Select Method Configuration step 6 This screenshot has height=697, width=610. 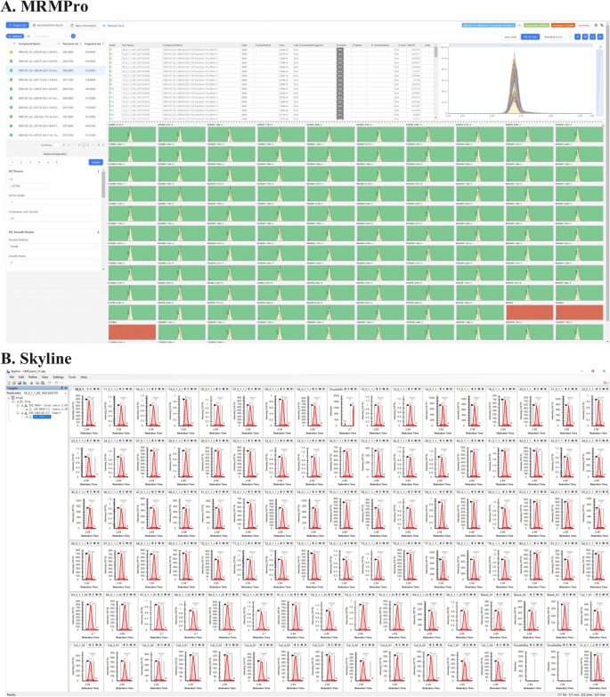tap(57, 162)
